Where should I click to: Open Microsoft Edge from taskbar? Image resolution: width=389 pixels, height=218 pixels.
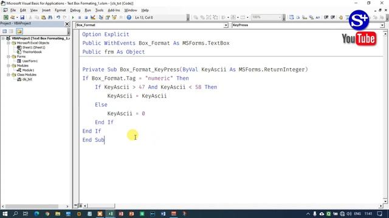36,214
